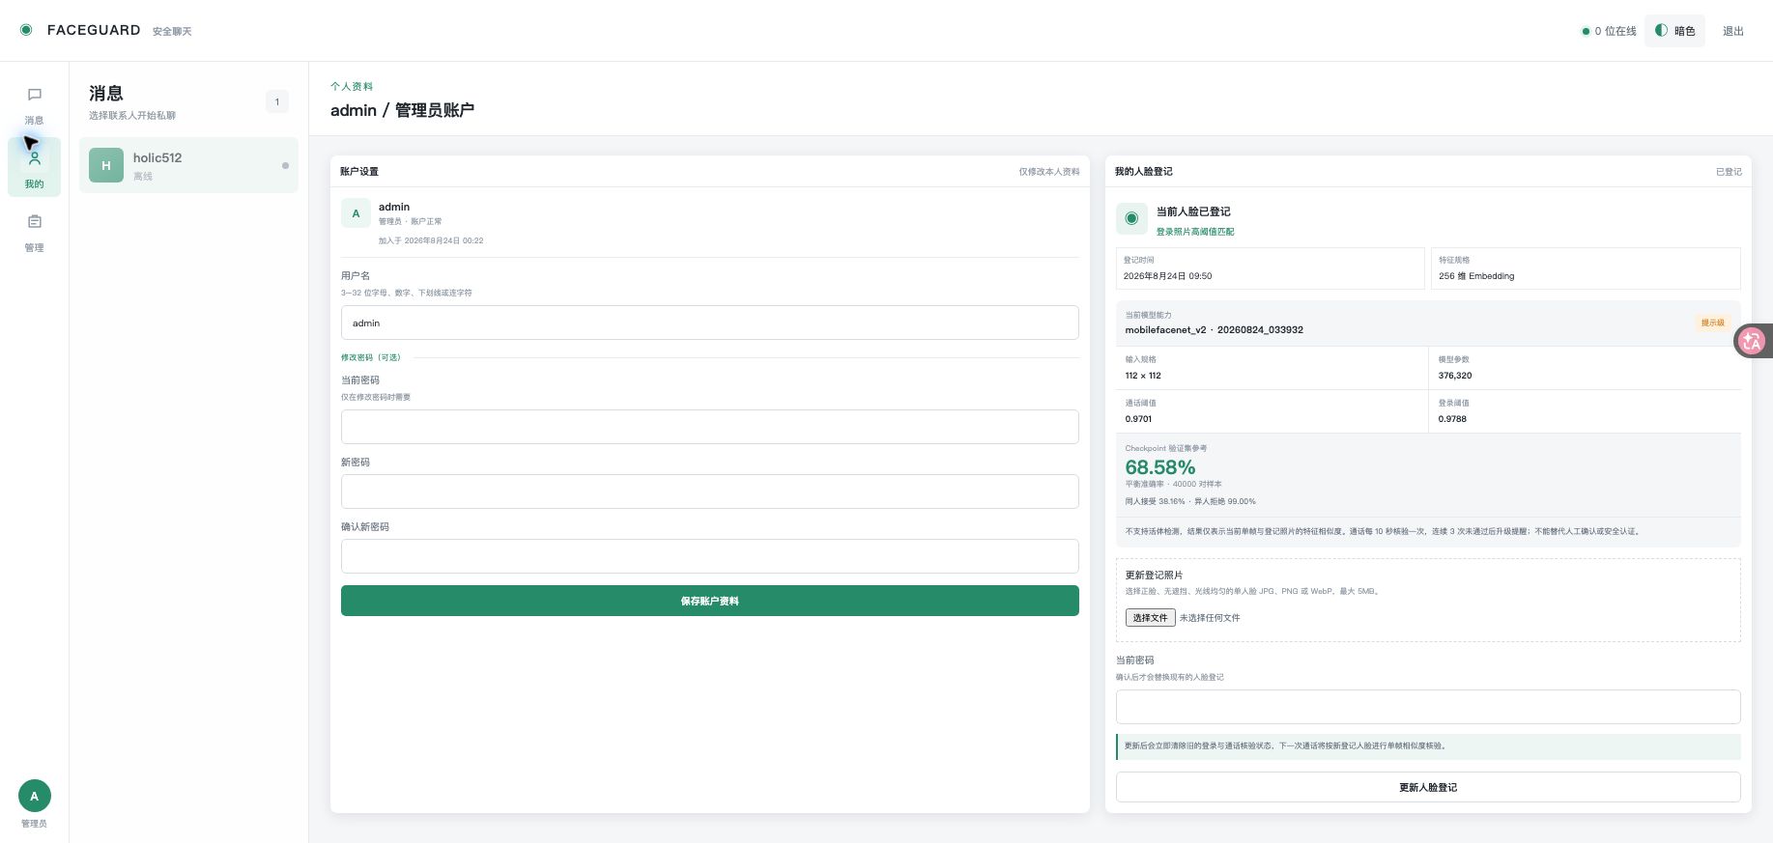Click the floating translate icon on right edge
Viewport: 1773px width, 843px height.
click(1753, 341)
